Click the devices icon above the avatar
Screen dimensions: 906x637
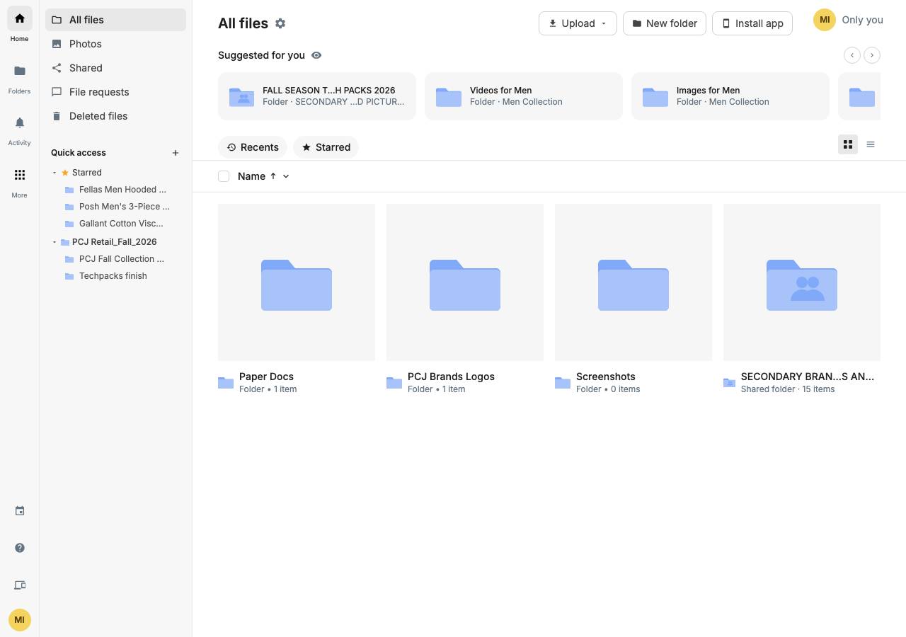coord(20,585)
